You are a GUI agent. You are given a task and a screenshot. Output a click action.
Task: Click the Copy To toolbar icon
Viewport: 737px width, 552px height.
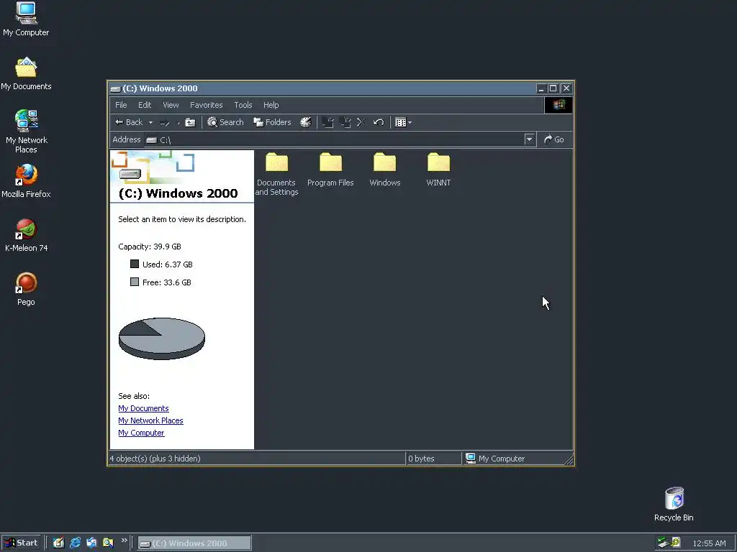[x=345, y=122]
